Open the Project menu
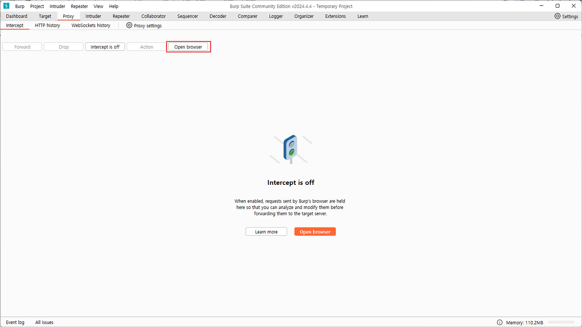This screenshot has width=582, height=327. coord(37,6)
